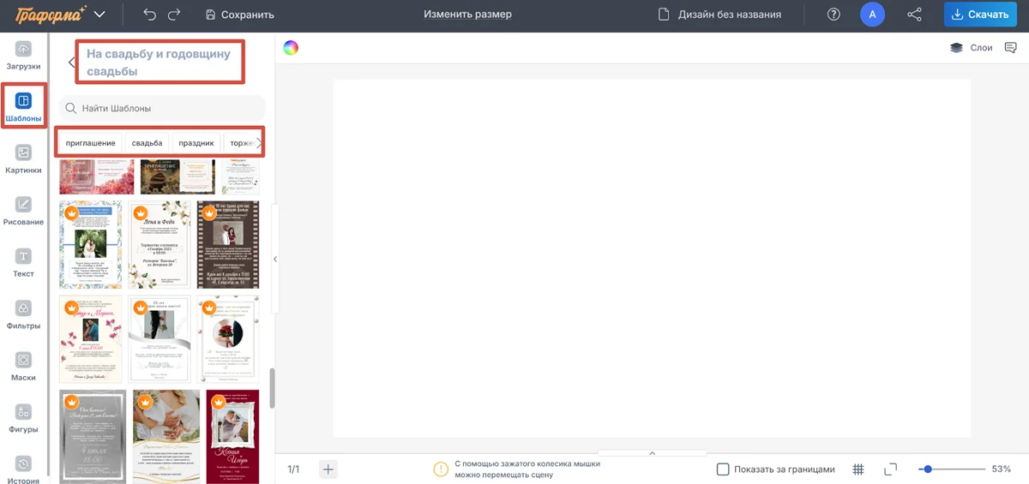This screenshot has width=1029, height=484.
Task: Open the Текст sidebar tab
Action: [24, 263]
